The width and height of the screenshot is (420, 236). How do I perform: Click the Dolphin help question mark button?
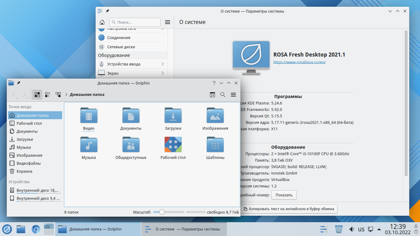click(214, 83)
